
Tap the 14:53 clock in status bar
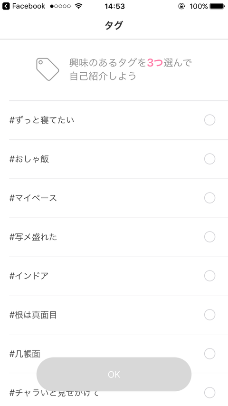[114, 6]
